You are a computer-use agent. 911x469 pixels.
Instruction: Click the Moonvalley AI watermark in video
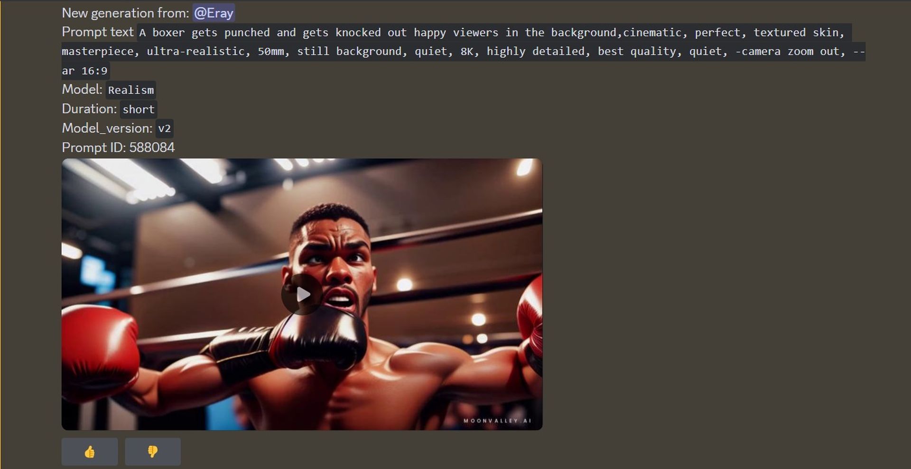497,421
